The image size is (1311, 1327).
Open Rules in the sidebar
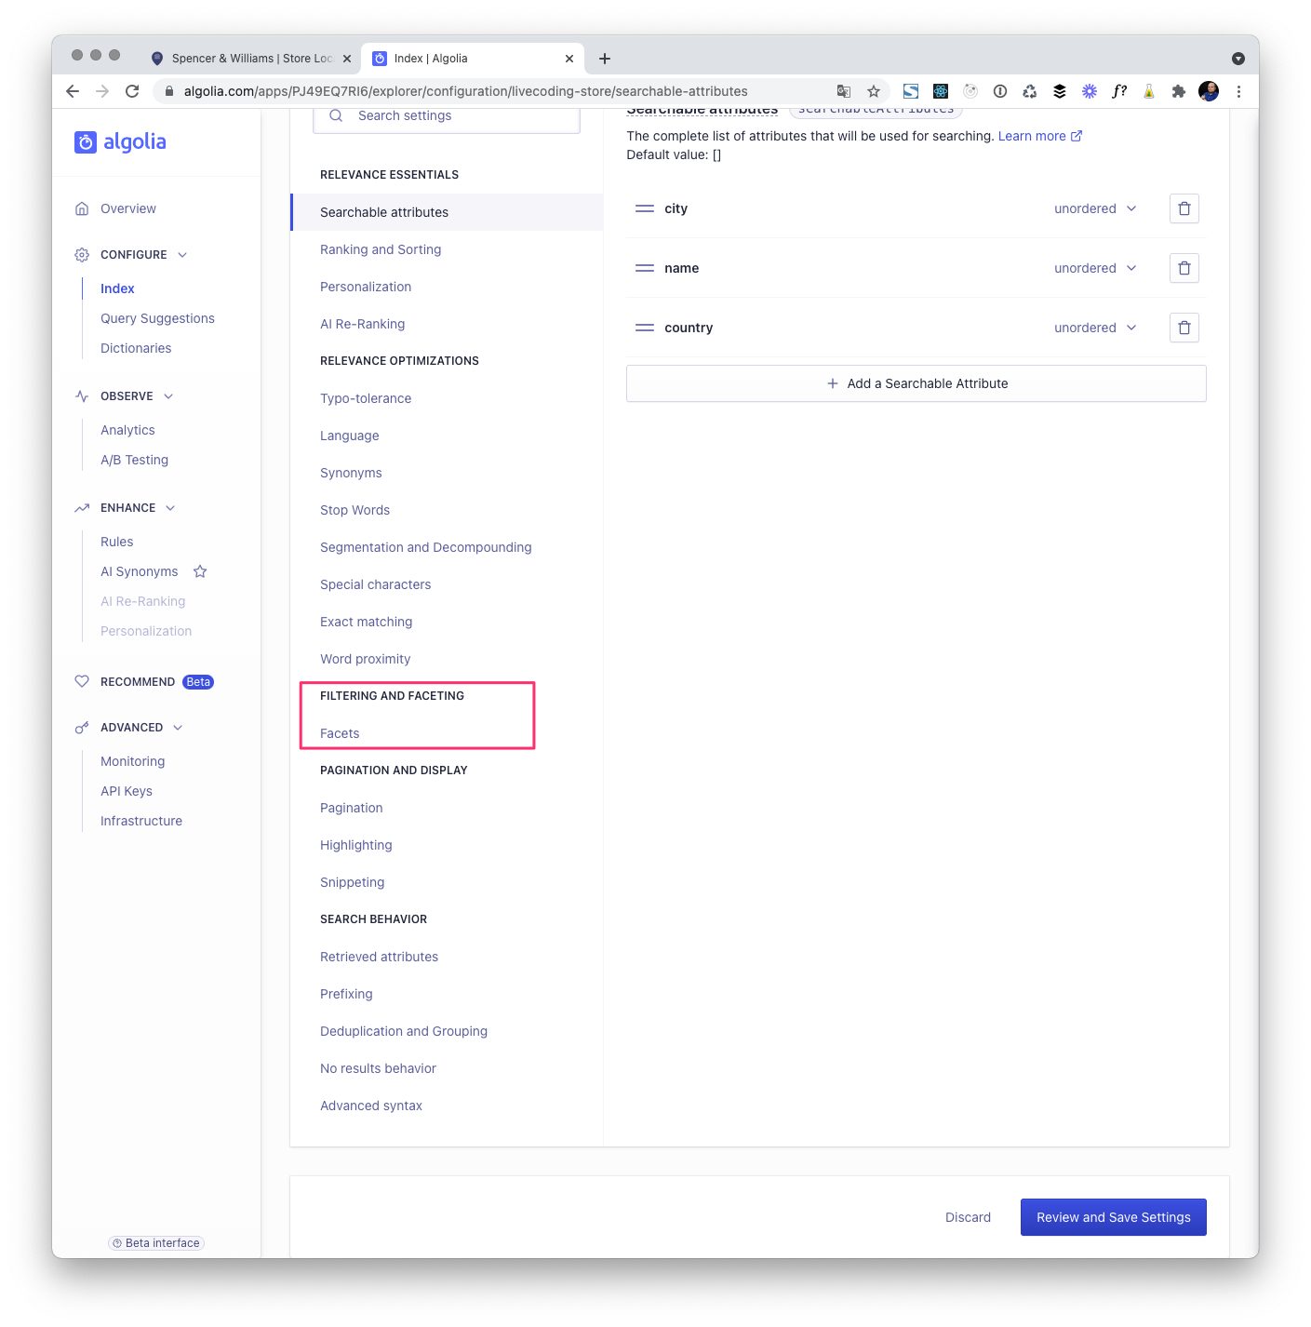117,542
